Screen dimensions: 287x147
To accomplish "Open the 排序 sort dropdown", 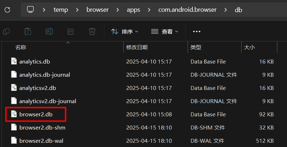I will pyautogui.click(x=124, y=32).
